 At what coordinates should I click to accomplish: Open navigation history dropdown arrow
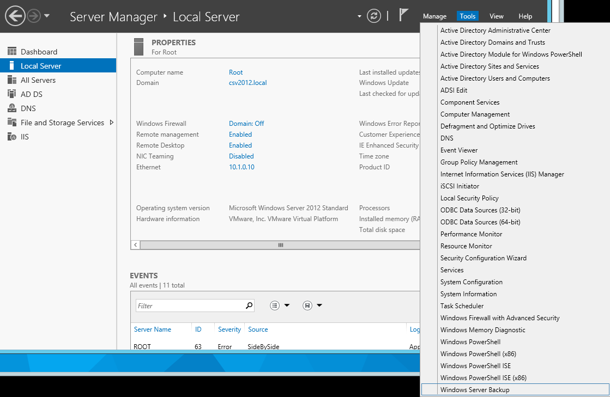[47, 16]
